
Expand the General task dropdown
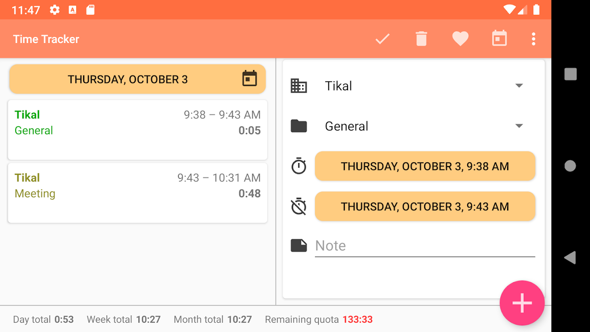(x=424, y=126)
